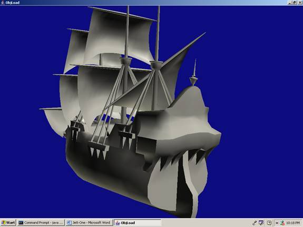Click the system clock showing 10:18 PM
This screenshot has height=227, width=303.
point(293,223)
